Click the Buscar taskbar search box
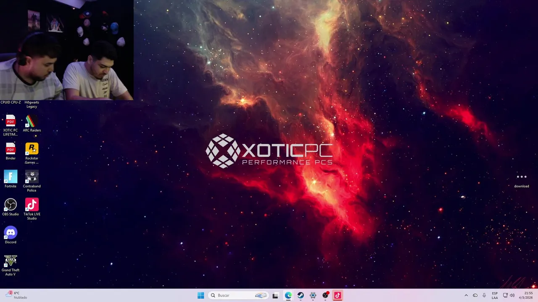Screen dimensions: 538x302 [x=238, y=295]
